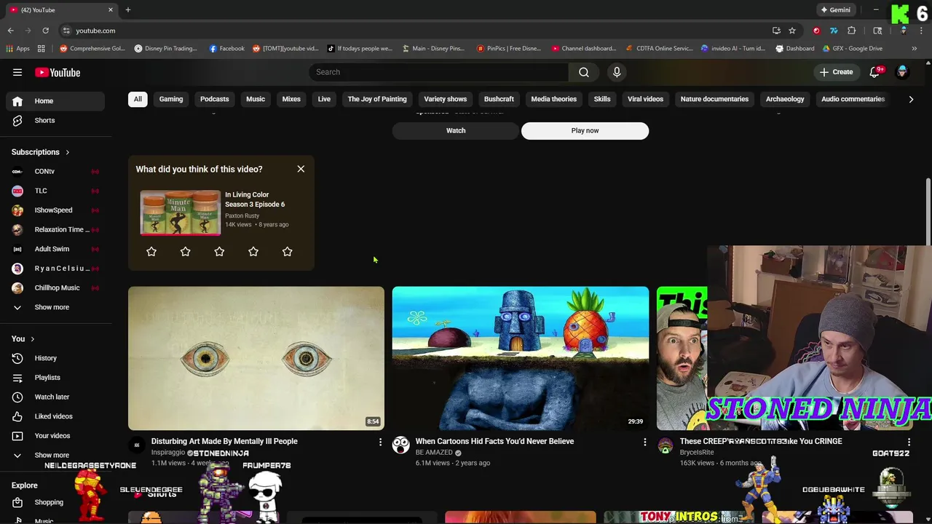The image size is (932, 524).
Task: Open Adult Swim subscription channel
Action: tap(56, 249)
